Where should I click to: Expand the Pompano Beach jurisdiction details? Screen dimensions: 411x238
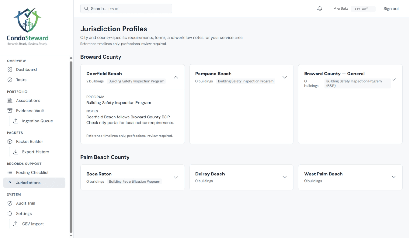285,77
